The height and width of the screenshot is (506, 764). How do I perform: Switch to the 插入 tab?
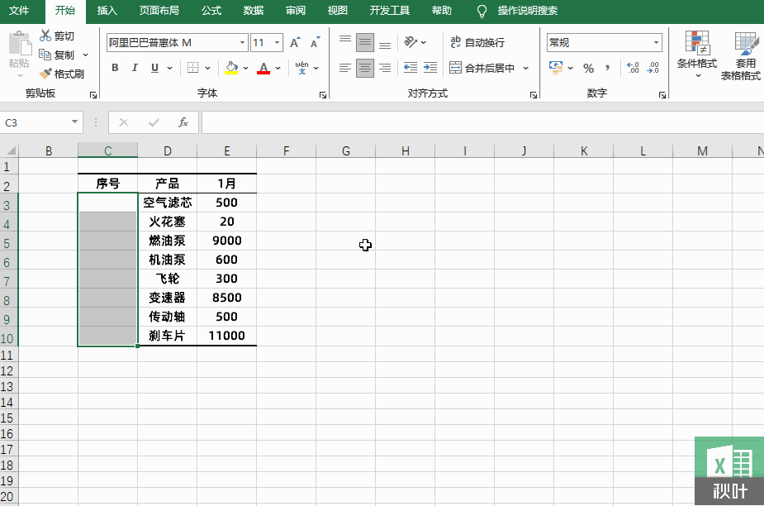point(107,11)
